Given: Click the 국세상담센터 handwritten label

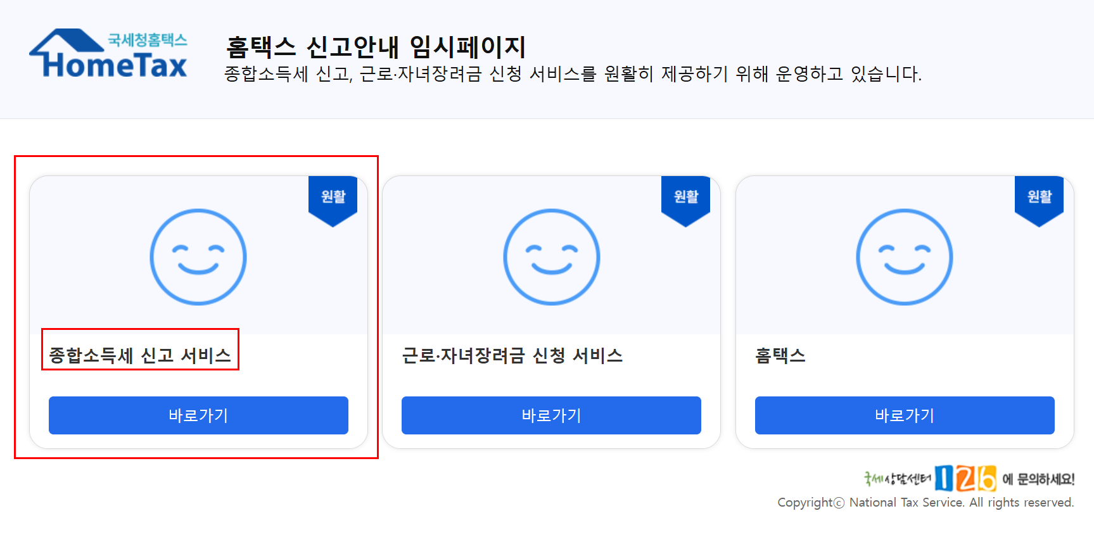Looking at the screenshot, I should (898, 479).
